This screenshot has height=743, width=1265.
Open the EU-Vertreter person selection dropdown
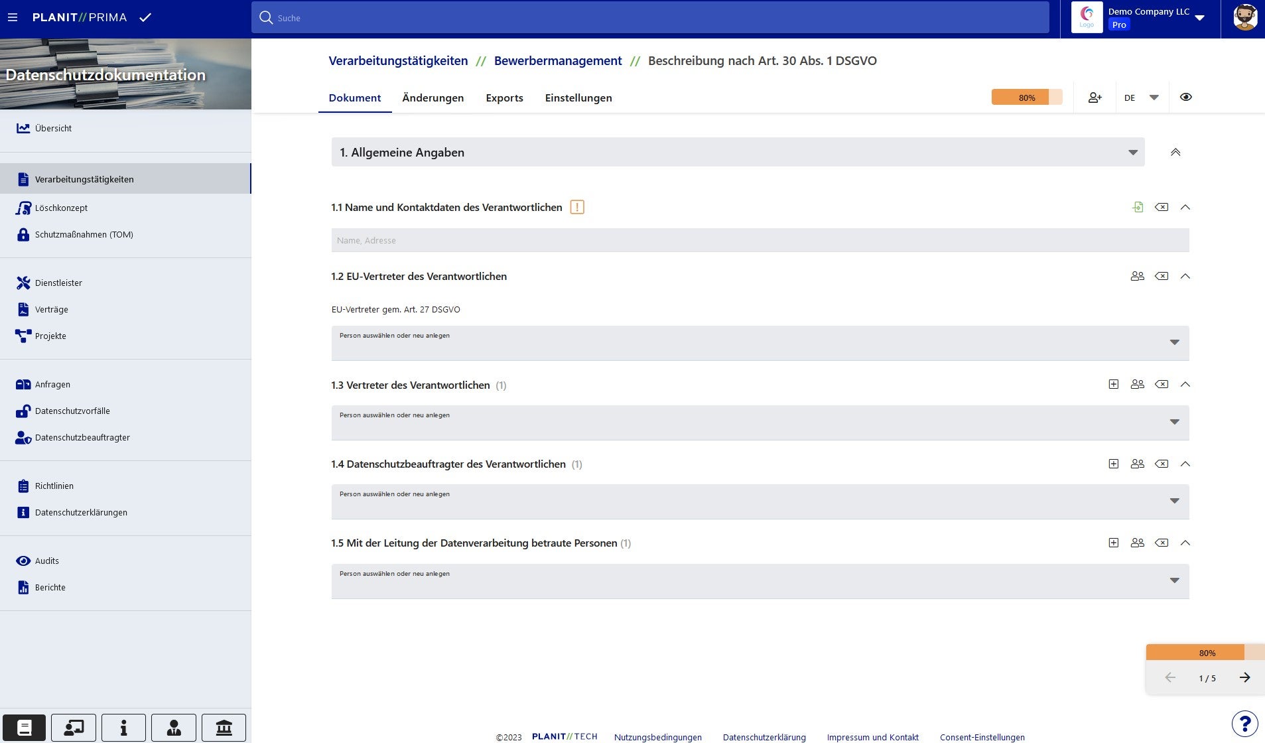pos(760,343)
